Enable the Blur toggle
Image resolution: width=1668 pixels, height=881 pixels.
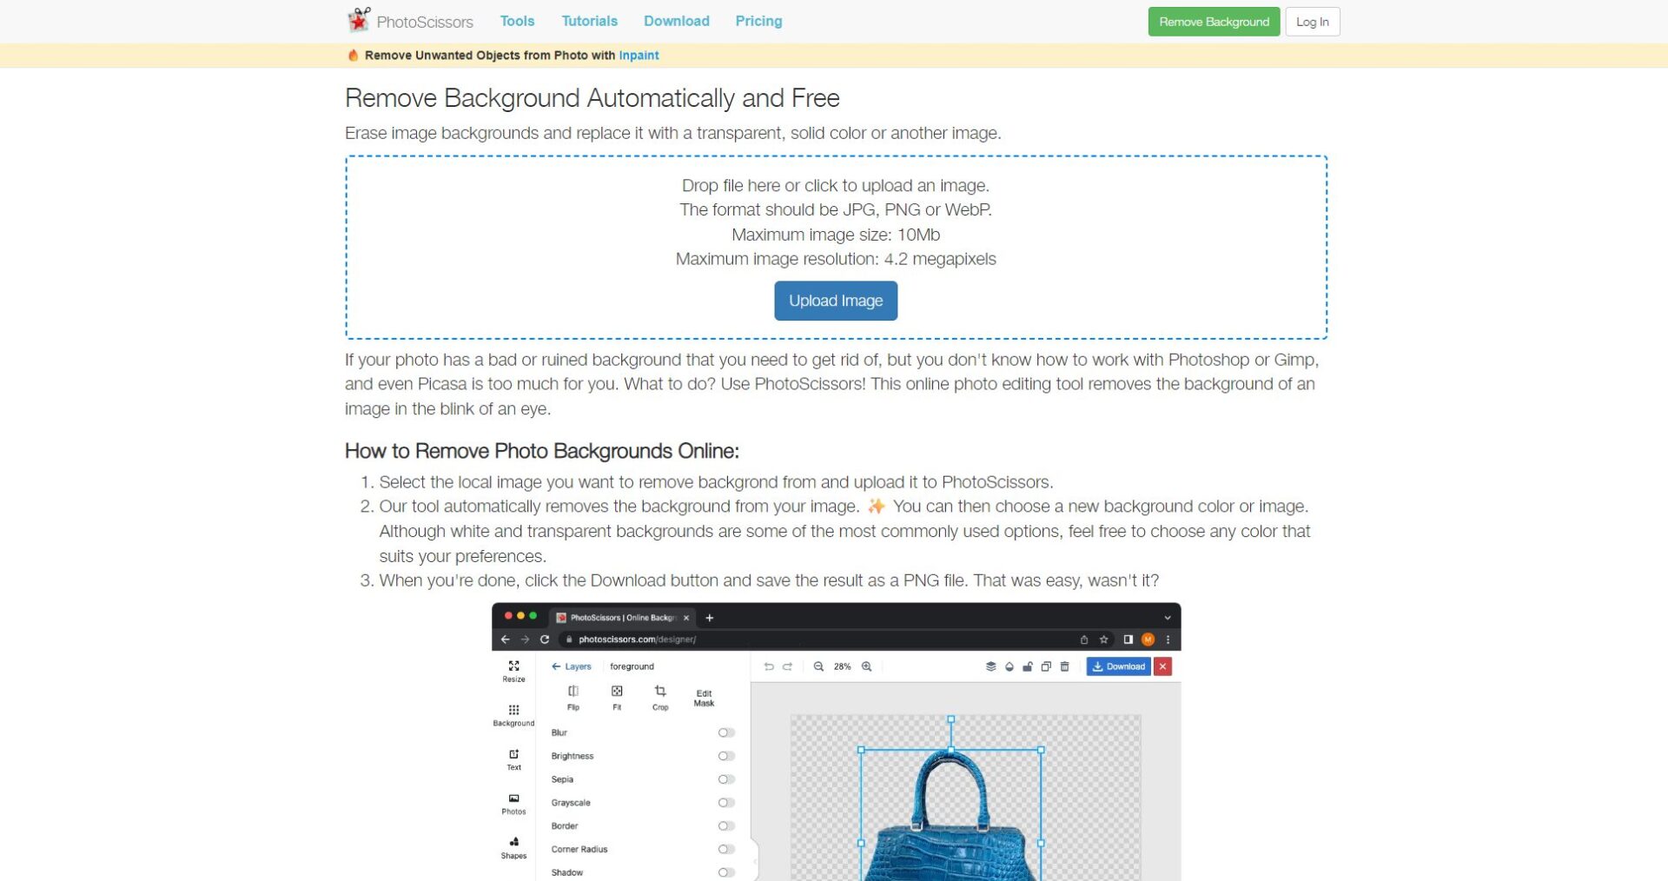point(726,732)
